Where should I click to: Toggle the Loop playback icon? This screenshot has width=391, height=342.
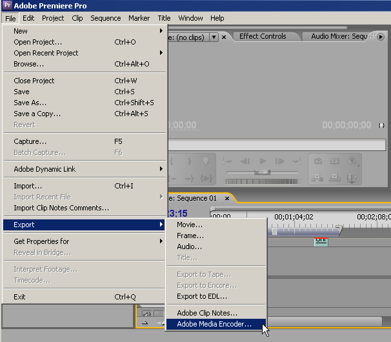coord(318,161)
